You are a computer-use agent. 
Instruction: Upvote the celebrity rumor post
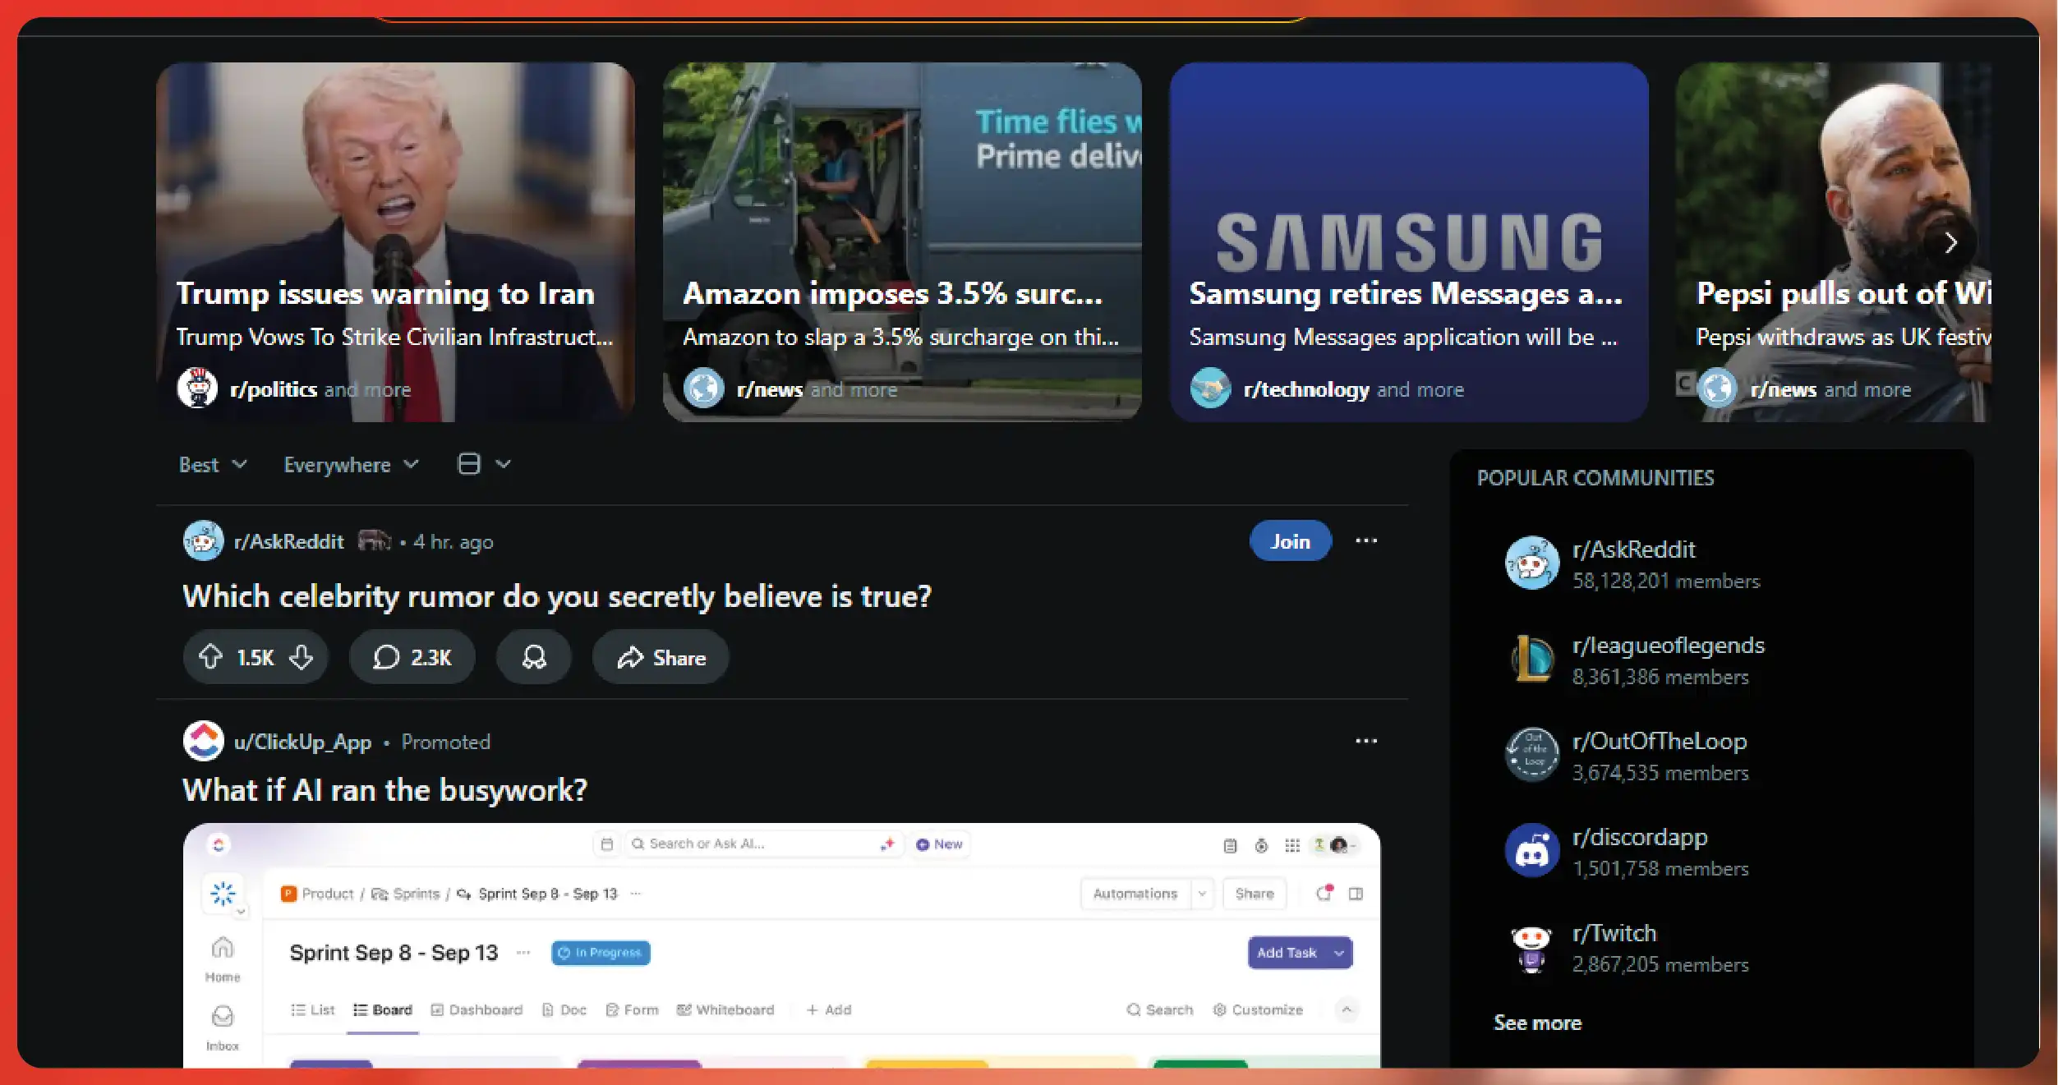coord(212,656)
